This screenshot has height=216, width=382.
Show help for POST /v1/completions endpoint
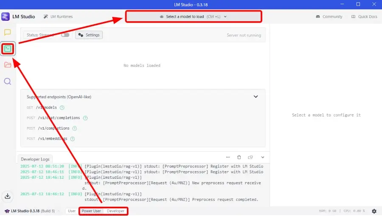click(x=75, y=128)
